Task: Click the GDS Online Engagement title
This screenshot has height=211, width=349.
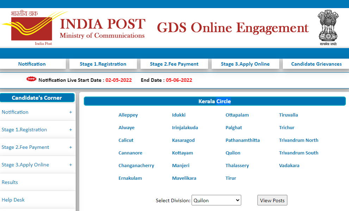Action: pyautogui.click(x=233, y=28)
